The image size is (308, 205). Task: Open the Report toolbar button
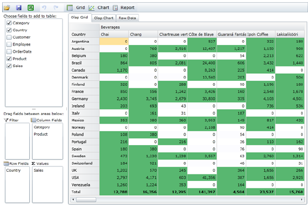click(124, 7)
